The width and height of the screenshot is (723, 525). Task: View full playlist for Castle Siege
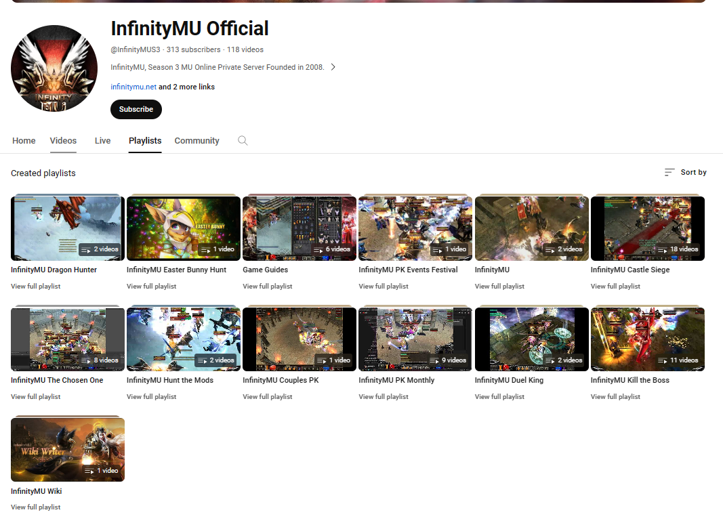615,287
